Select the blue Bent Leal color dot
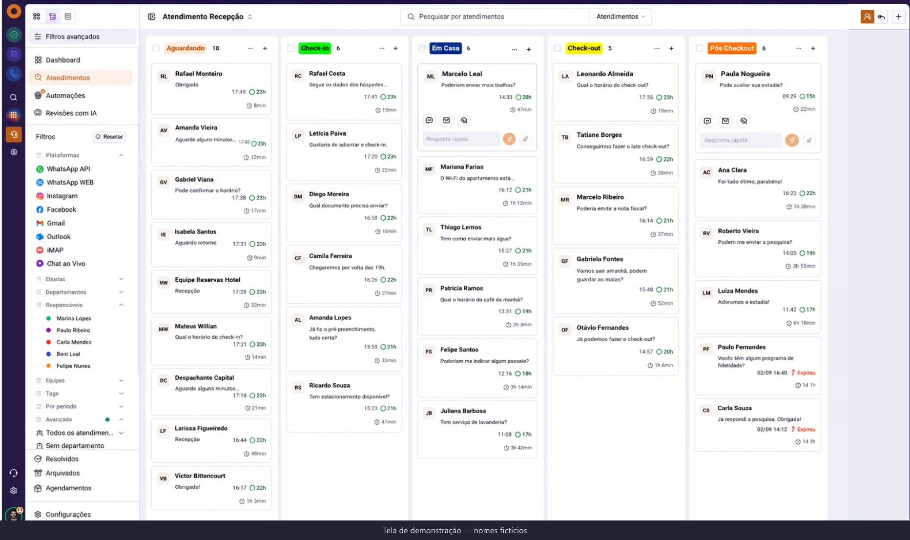The height and width of the screenshot is (540, 910). tap(49, 354)
